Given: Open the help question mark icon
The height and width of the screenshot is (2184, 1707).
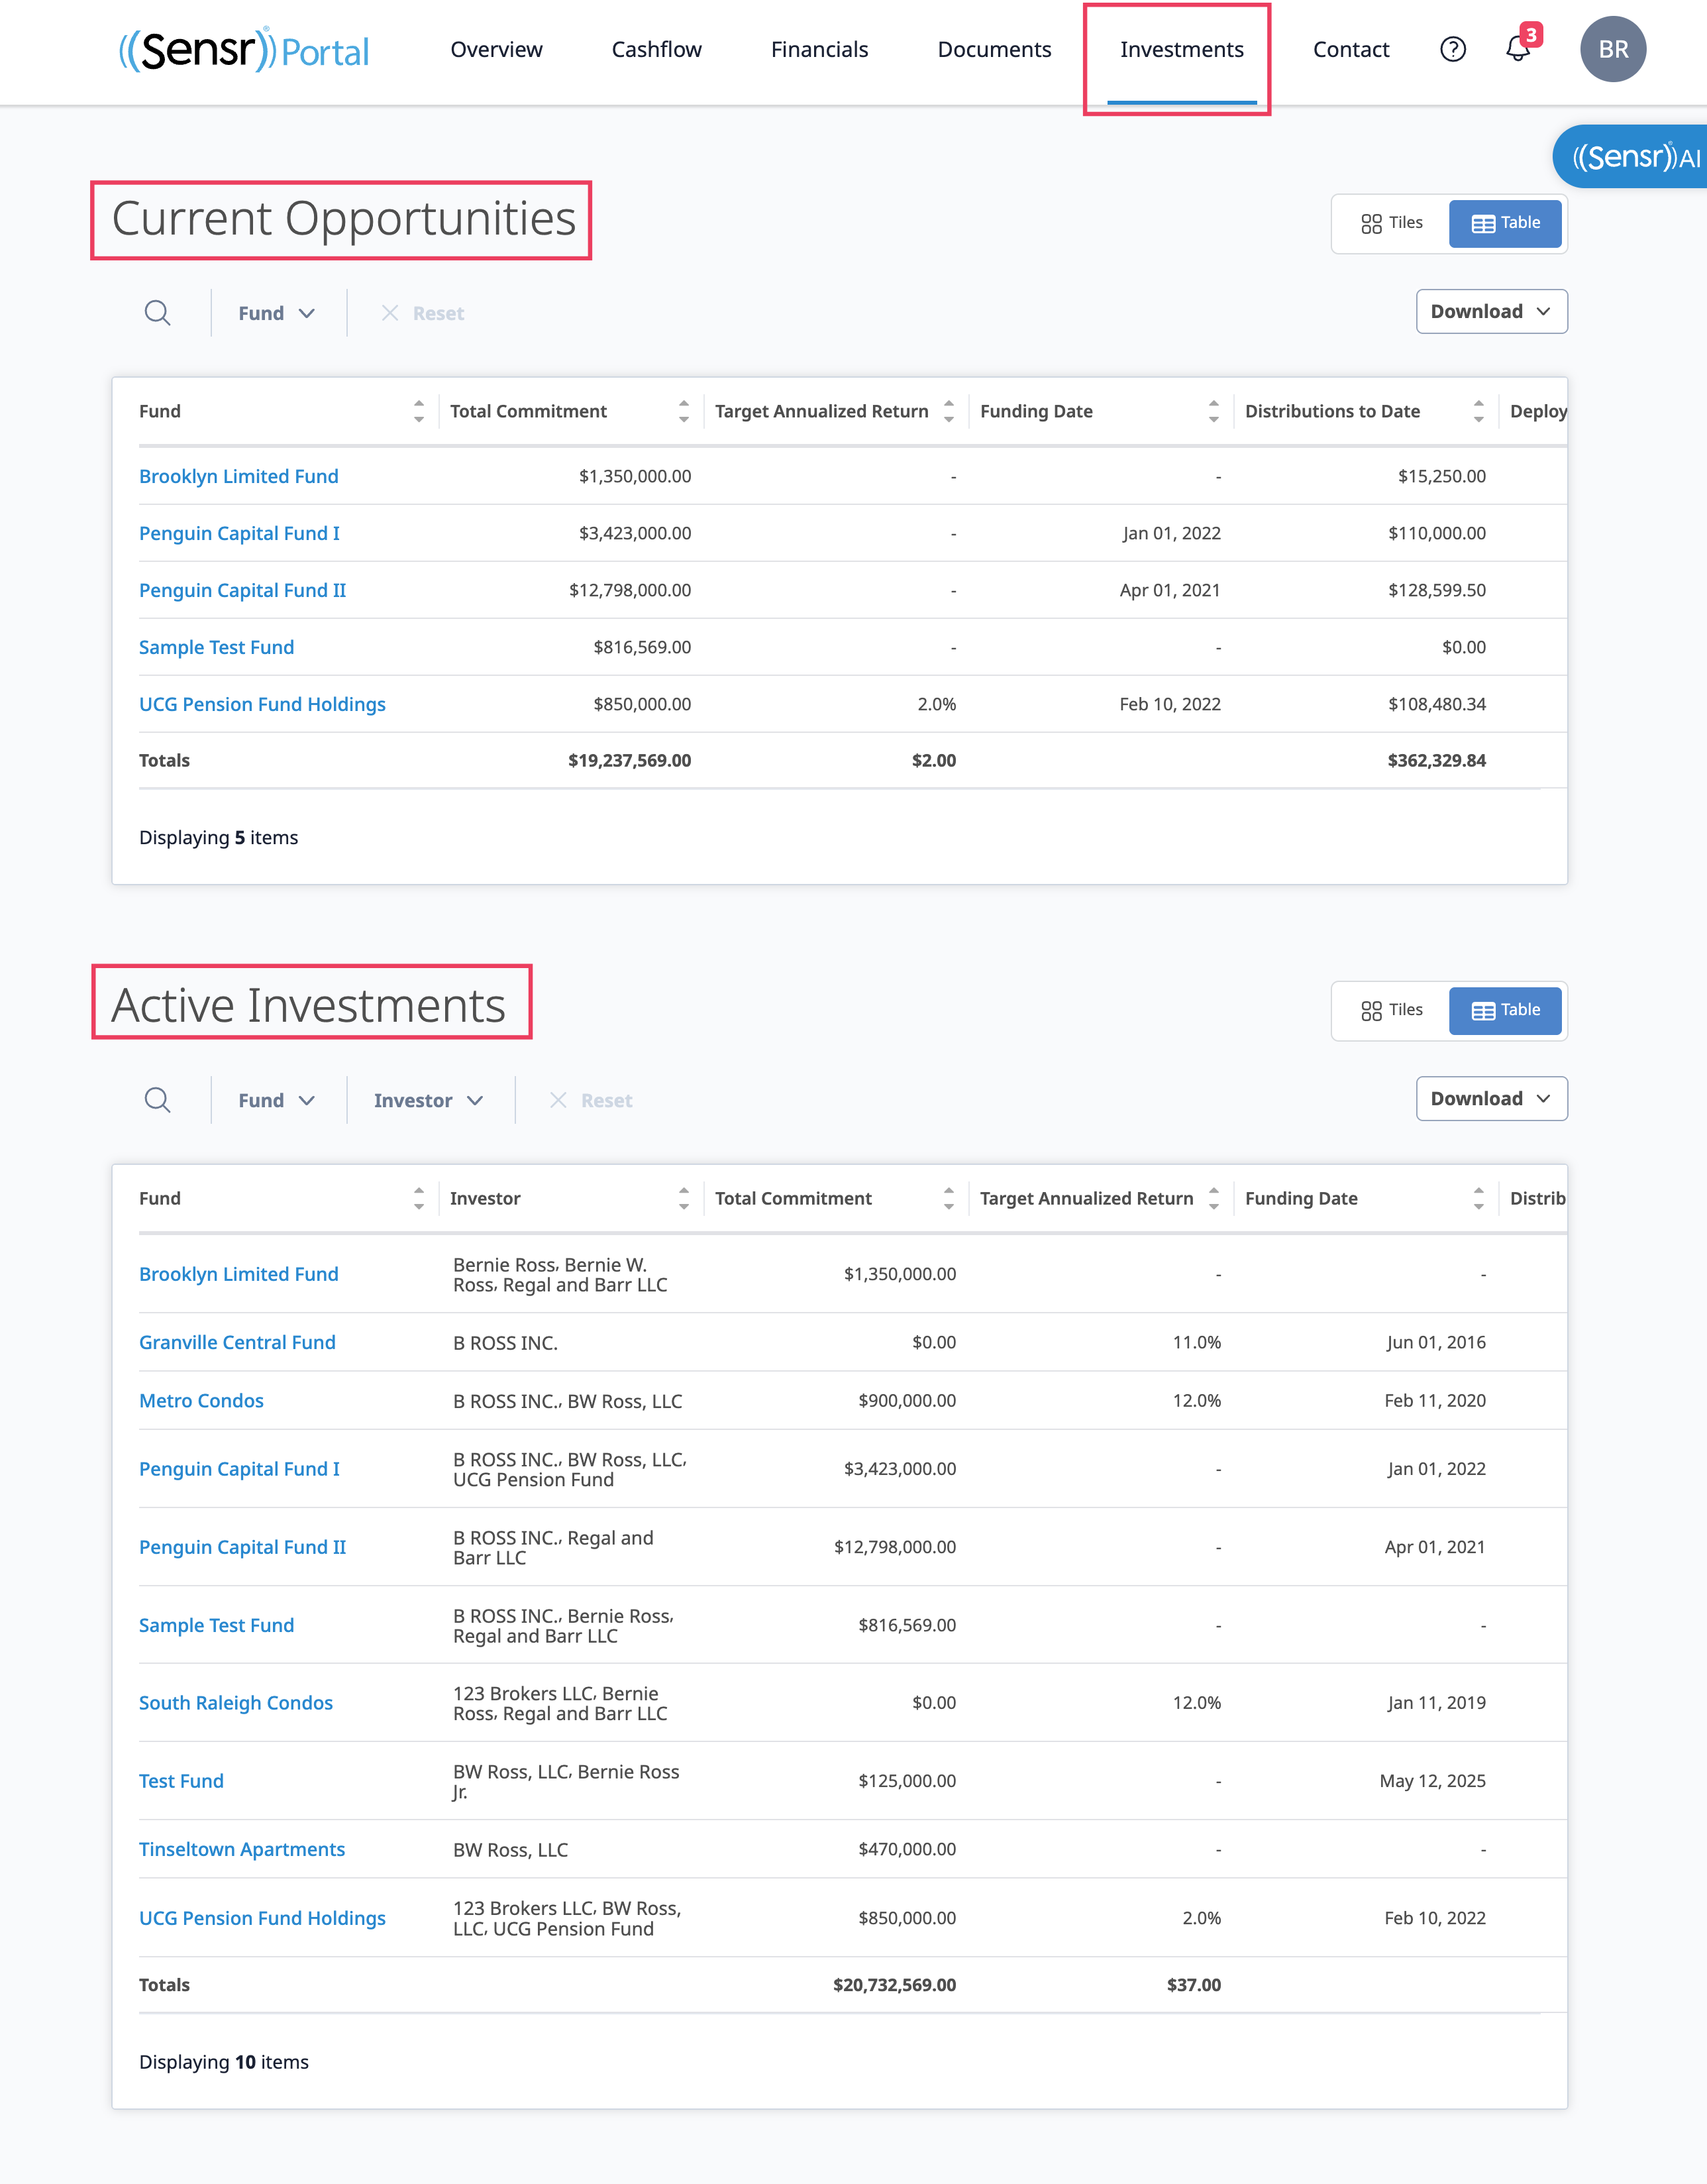Looking at the screenshot, I should click(1452, 49).
